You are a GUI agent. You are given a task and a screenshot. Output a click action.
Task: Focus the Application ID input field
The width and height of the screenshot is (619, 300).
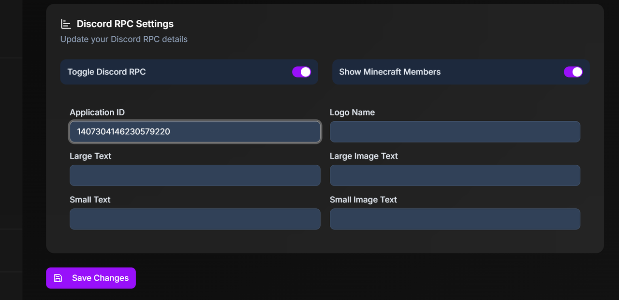pos(195,131)
